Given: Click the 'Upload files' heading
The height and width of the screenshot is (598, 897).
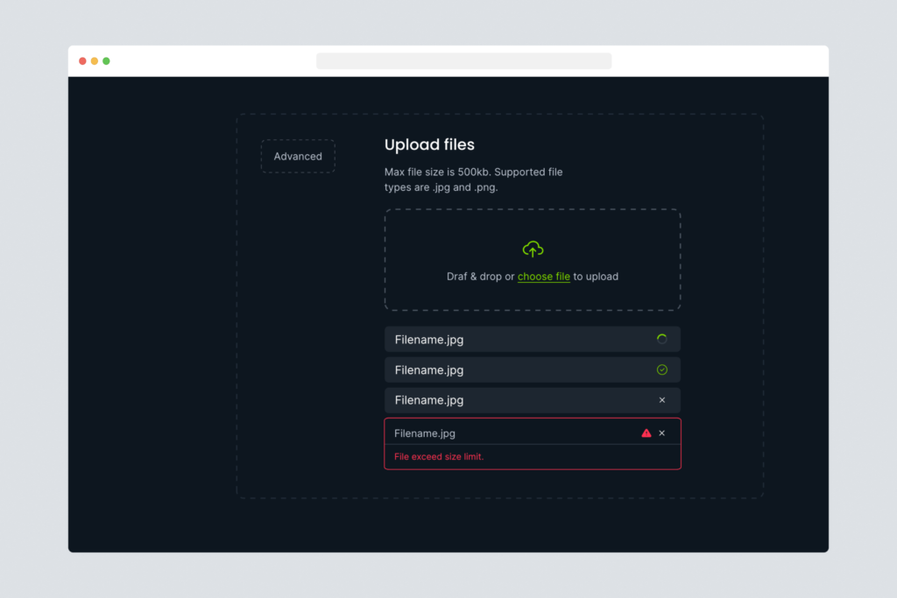Looking at the screenshot, I should coord(429,145).
